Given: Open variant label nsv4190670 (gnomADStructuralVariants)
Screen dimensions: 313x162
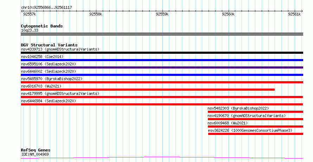Looking at the screenshot, I should [247, 116].
